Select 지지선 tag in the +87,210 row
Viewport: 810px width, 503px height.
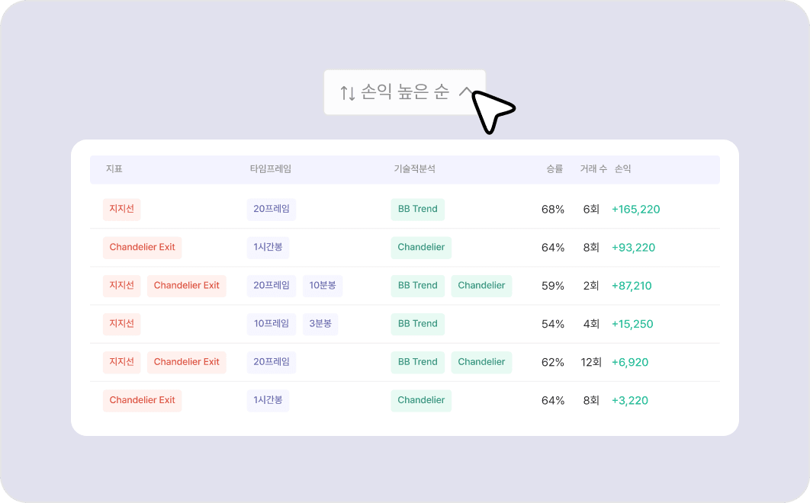click(122, 286)
